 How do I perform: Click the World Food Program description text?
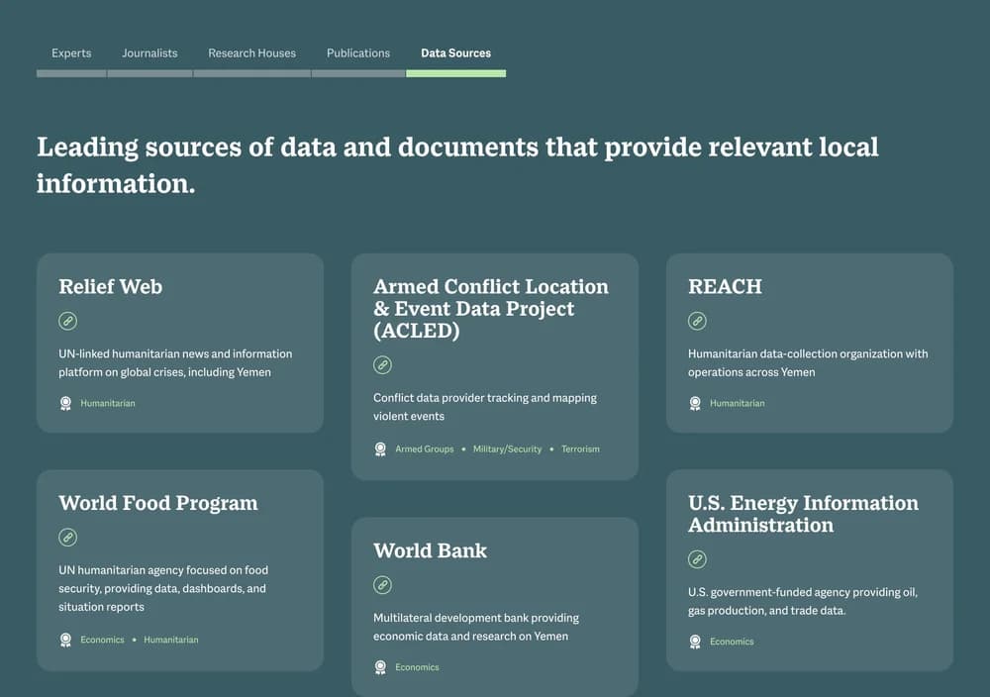pyautogui.click(x=163, y=588)
